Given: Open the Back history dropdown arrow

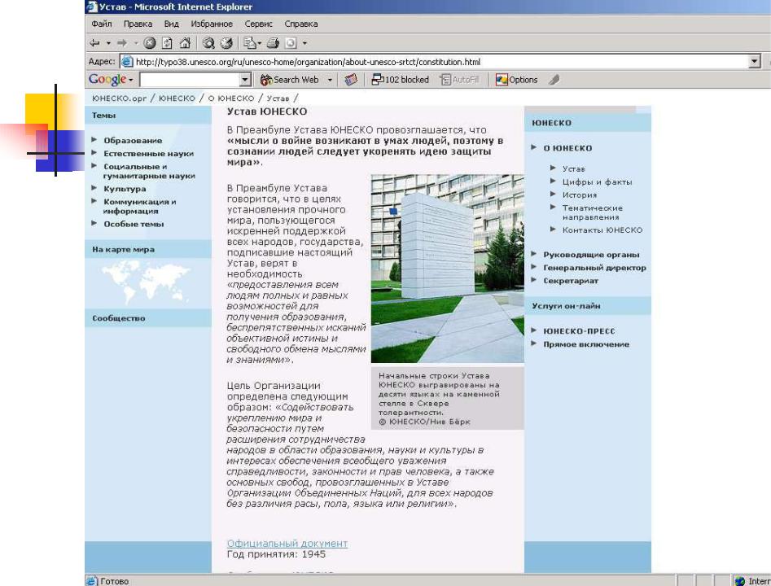Looking at the screenshot, I should [x=108, y=43].
